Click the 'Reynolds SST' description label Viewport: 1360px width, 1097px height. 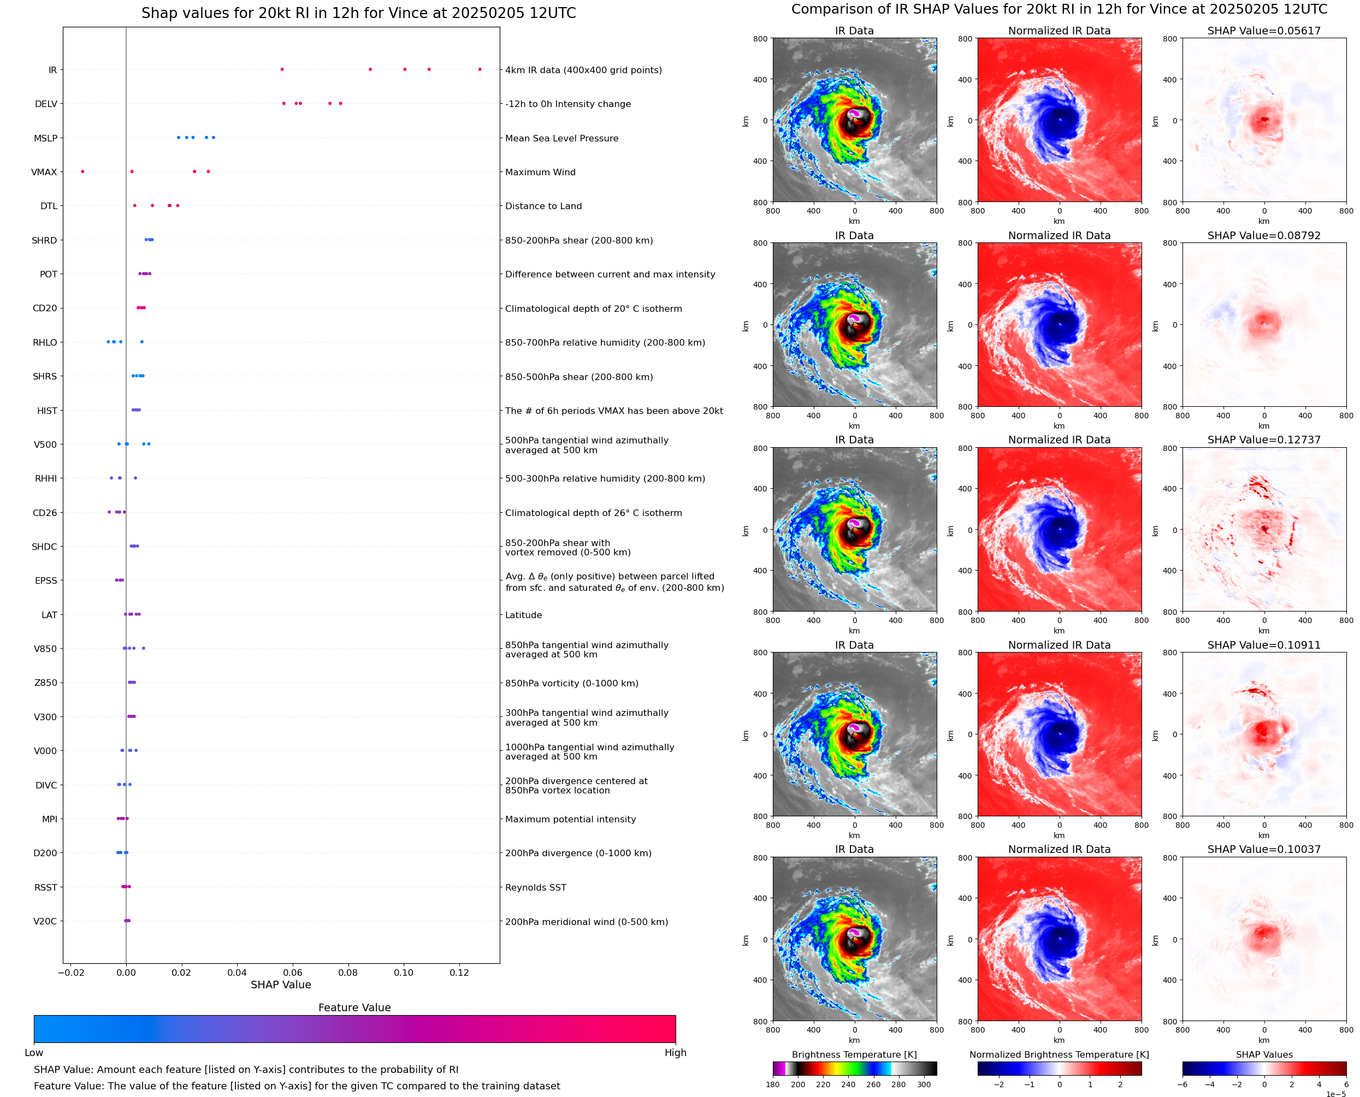click(535, 887)
